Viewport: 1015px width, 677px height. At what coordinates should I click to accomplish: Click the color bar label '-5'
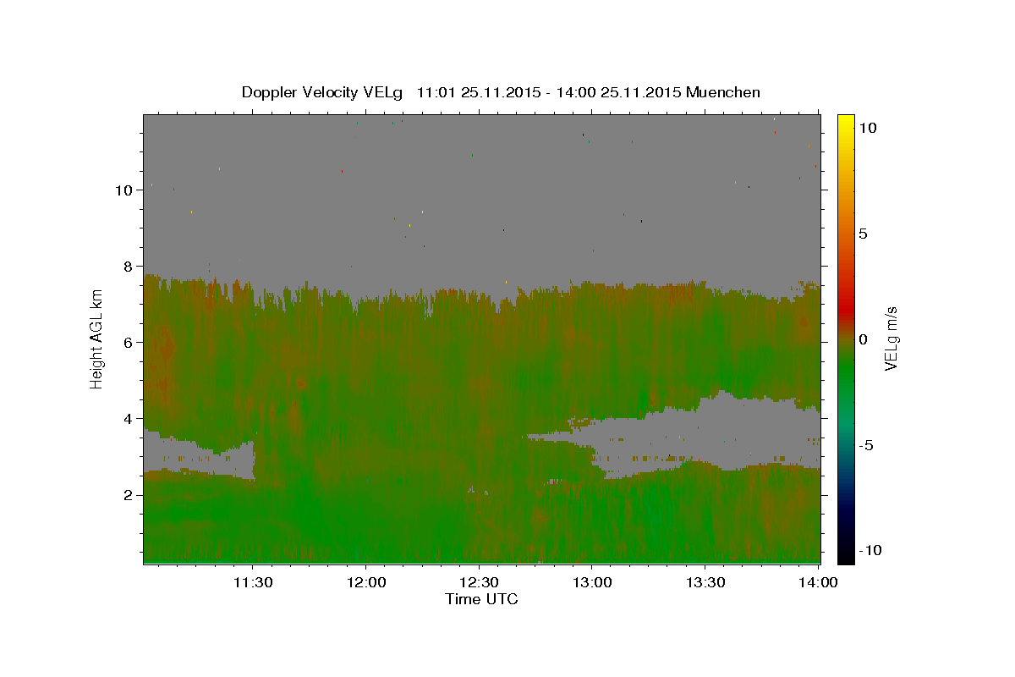point(865,445)
